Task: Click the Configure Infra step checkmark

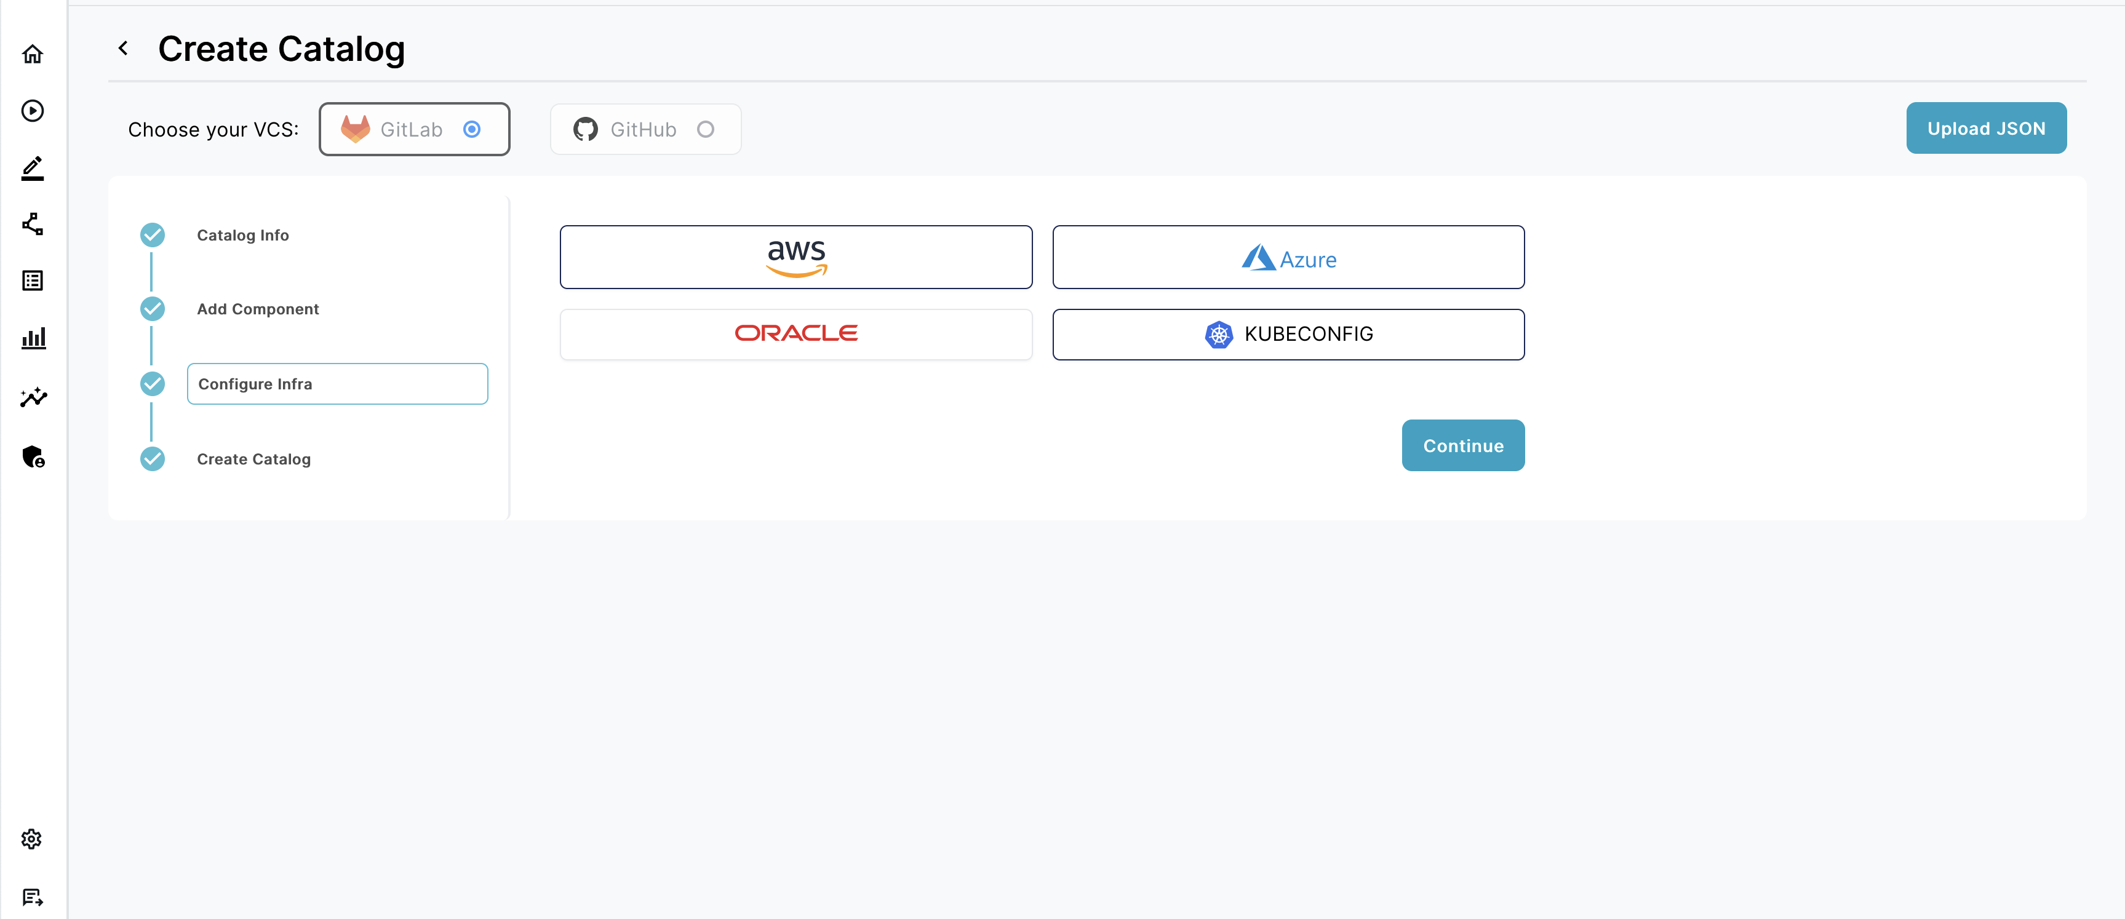Action: pyautogui.click(x=153, y=384)
